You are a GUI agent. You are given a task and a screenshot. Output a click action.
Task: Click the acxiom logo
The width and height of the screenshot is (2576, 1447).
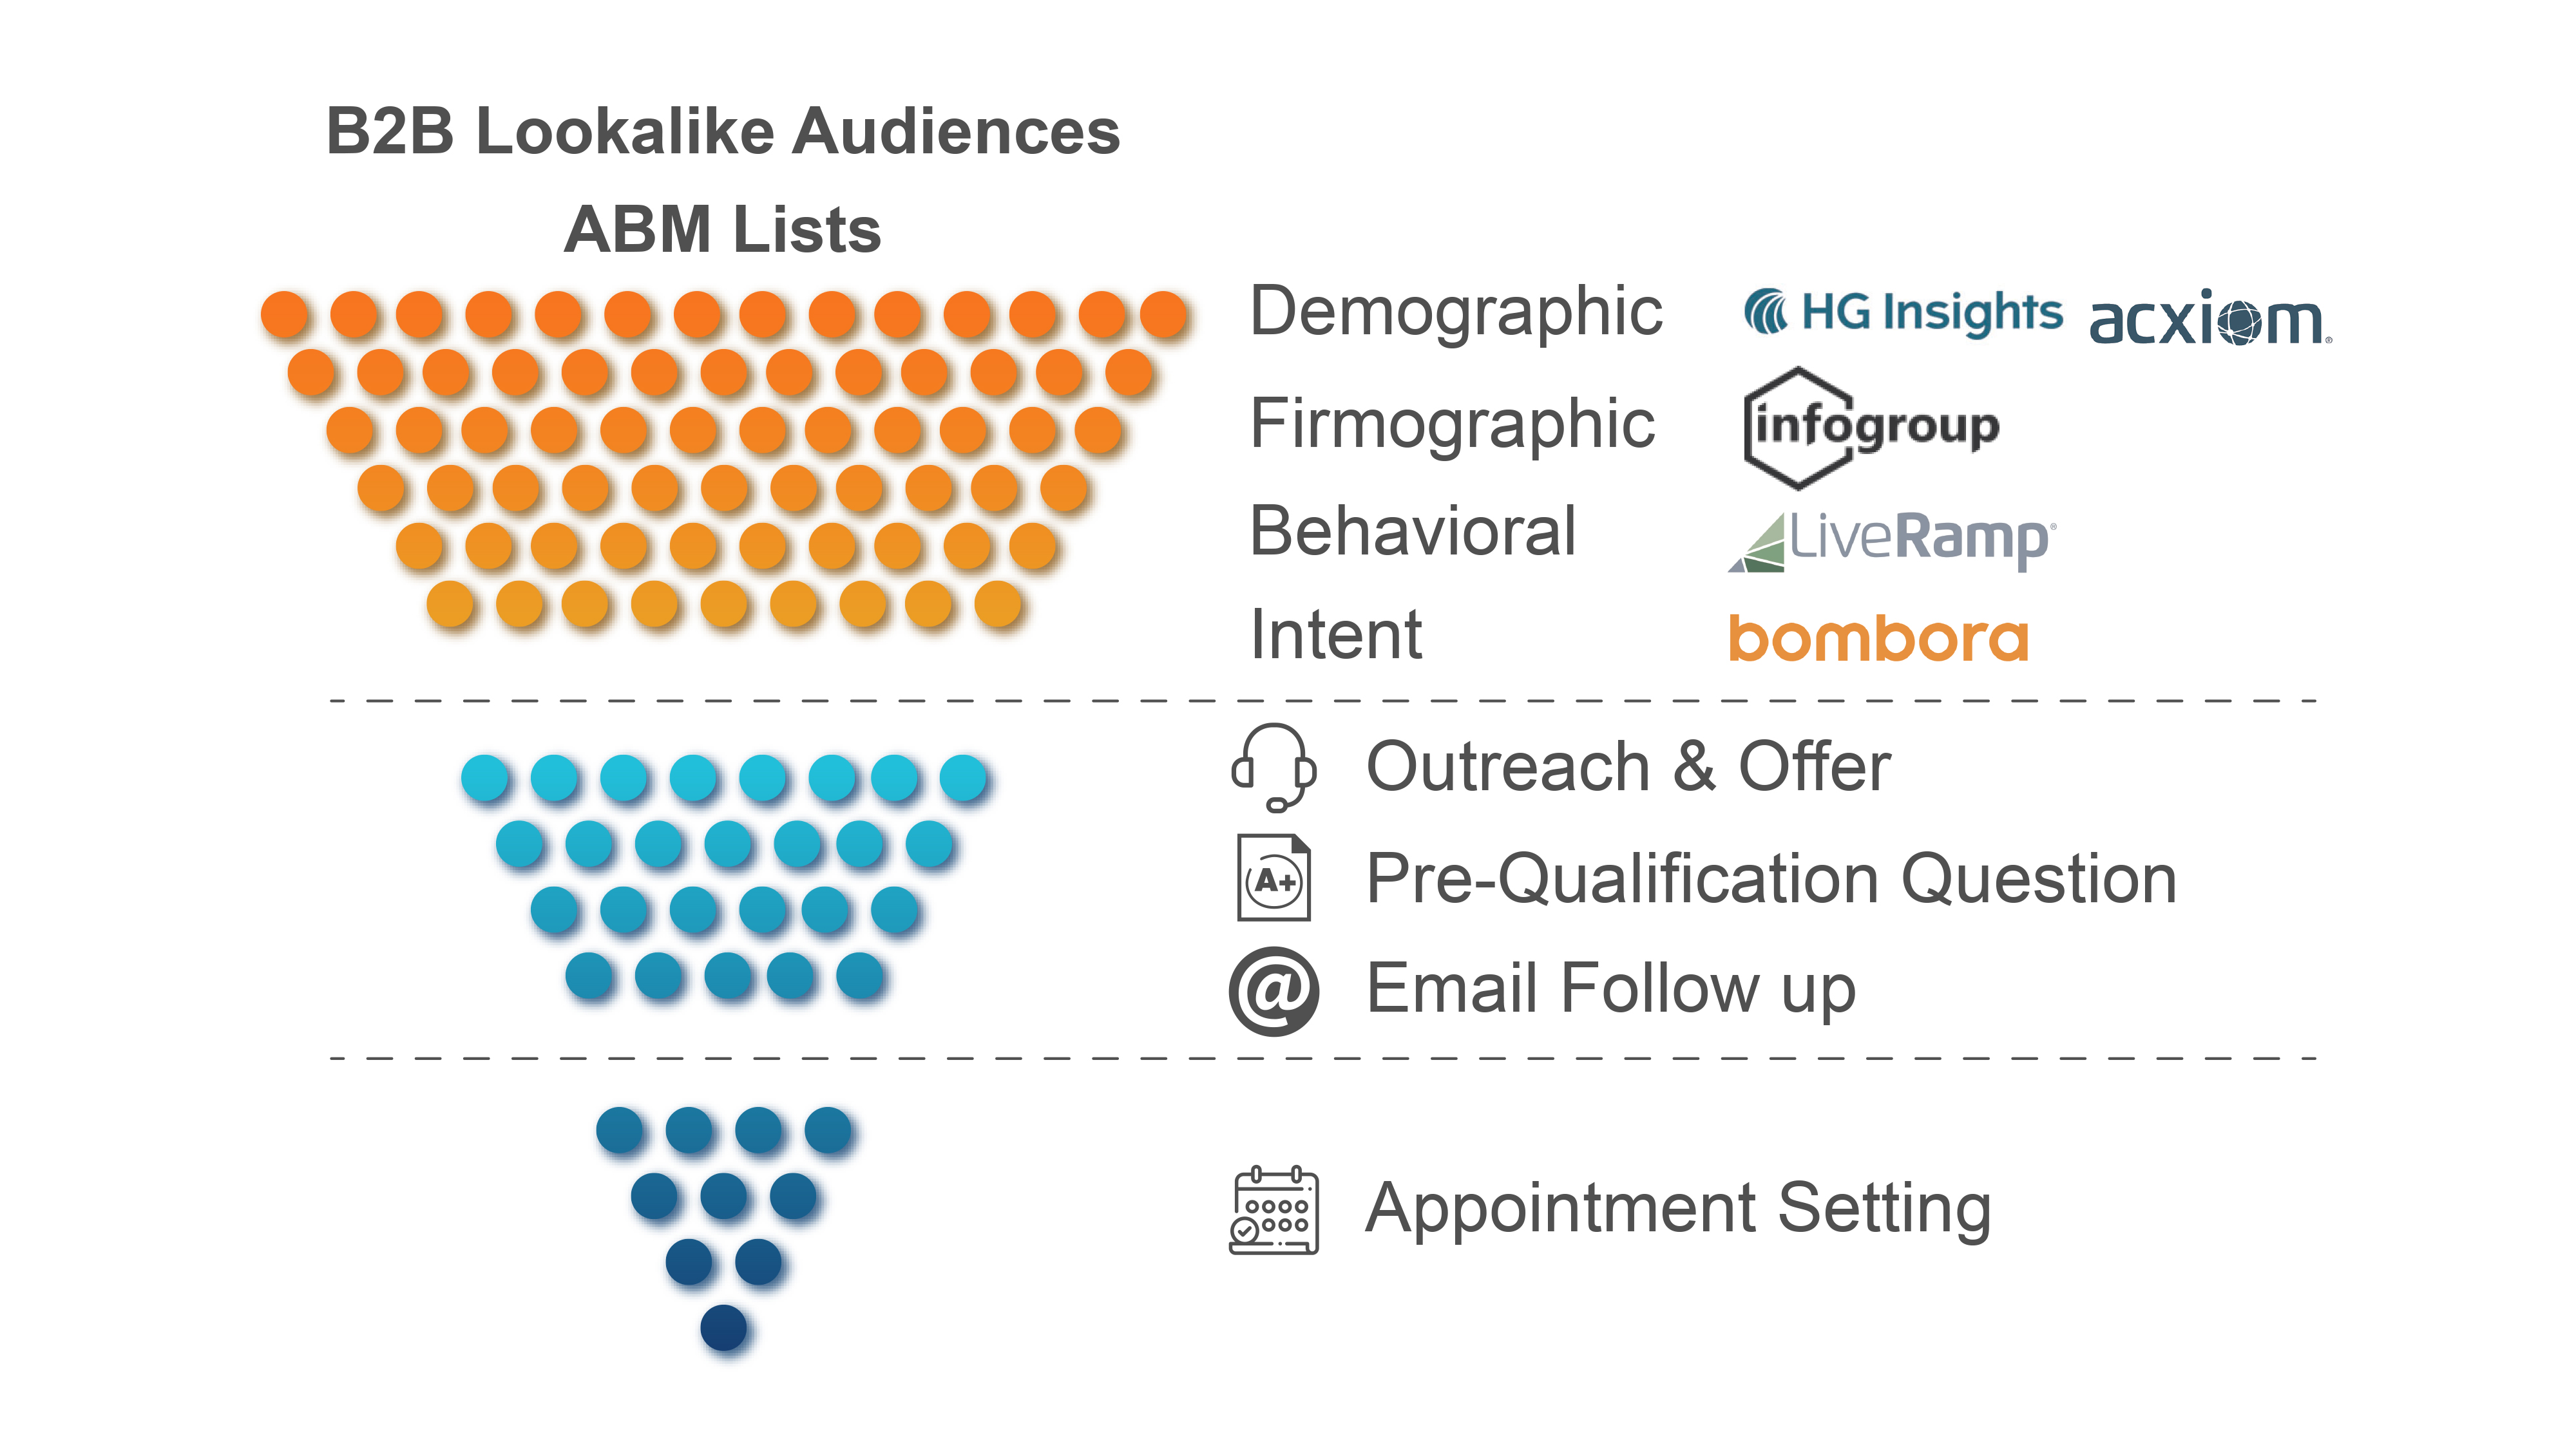point(2209,321)
